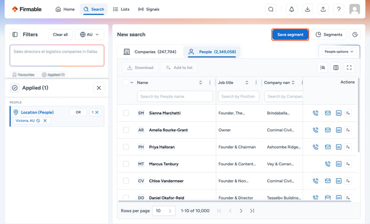Open LinkedIn for Marcus Tenbury
This screenshot has width=370, height=224.
pos(339,164)
